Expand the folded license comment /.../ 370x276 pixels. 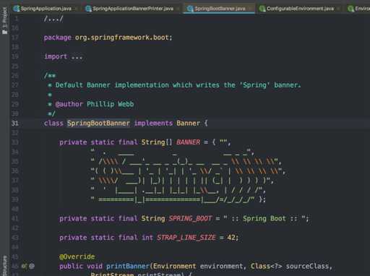click(53, 19)
